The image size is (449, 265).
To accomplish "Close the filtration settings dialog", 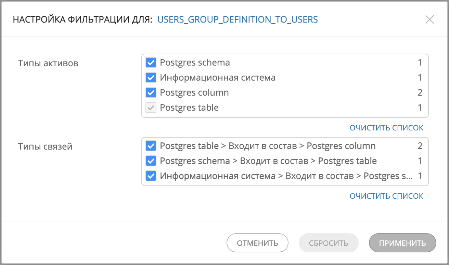I will [430, 19].
